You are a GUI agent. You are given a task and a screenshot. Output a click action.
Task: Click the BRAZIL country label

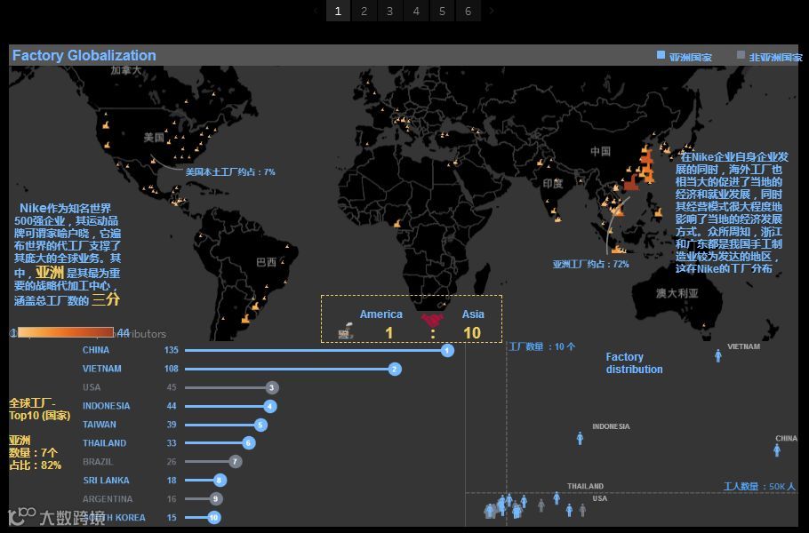coord(98,462)
